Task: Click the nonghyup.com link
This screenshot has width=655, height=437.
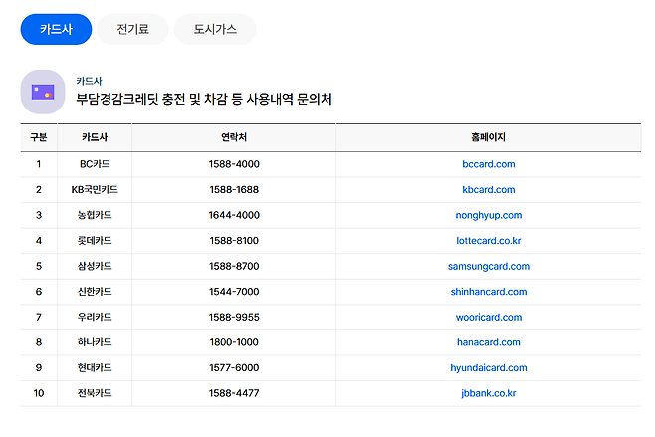Action: click(x=488, y=215)
